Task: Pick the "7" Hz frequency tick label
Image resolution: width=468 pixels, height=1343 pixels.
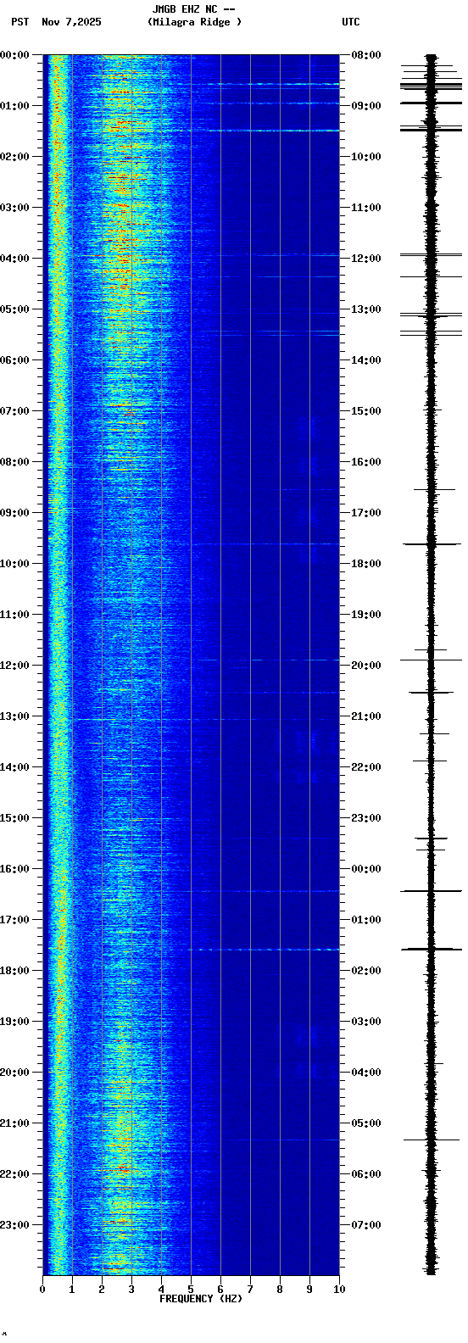Action: coord(250,1290)
